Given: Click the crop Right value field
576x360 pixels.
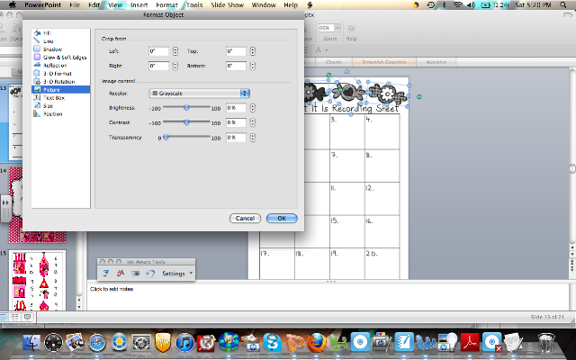Looking at the screenshot, I should (x=158, y=66).
